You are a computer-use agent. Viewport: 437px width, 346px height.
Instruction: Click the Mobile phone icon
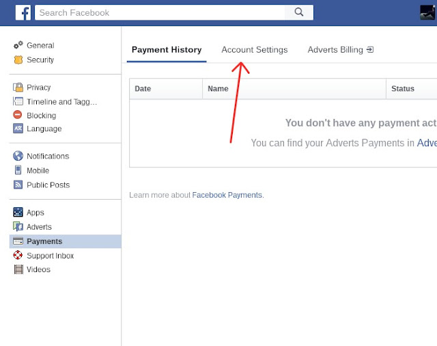click(18, 170)
